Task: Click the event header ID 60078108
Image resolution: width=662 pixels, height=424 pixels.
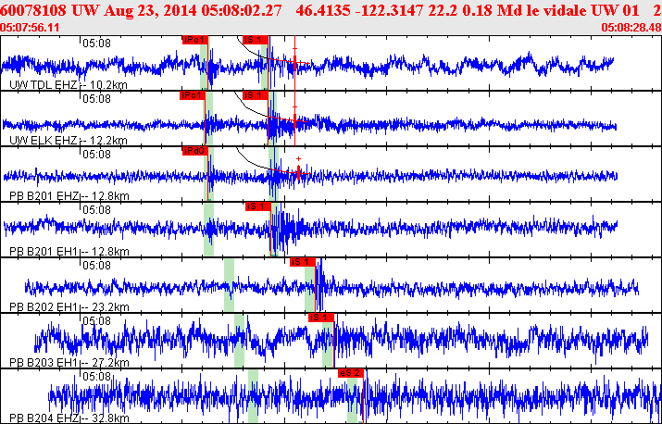Action: pos(33,11)
